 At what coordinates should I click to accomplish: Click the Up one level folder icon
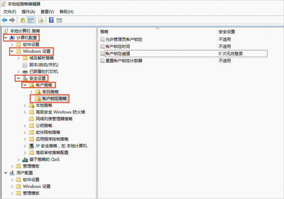23,20
